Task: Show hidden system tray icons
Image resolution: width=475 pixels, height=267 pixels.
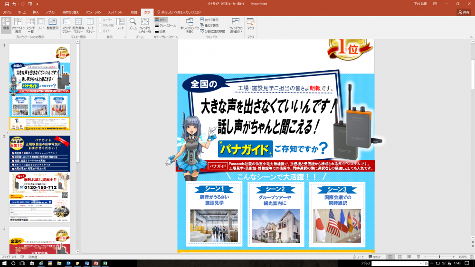Action: 432,263
